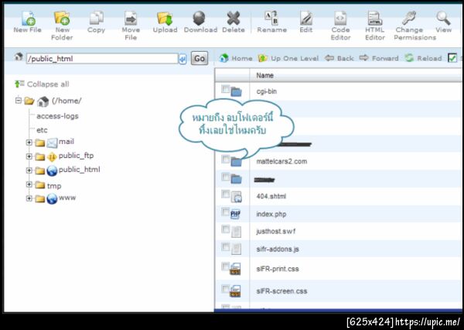Click the Go button

(200, 58)
